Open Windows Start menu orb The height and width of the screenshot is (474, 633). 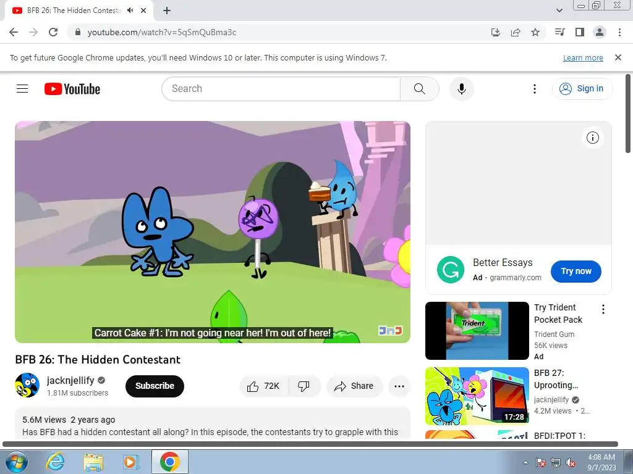(x=16, y=462)
